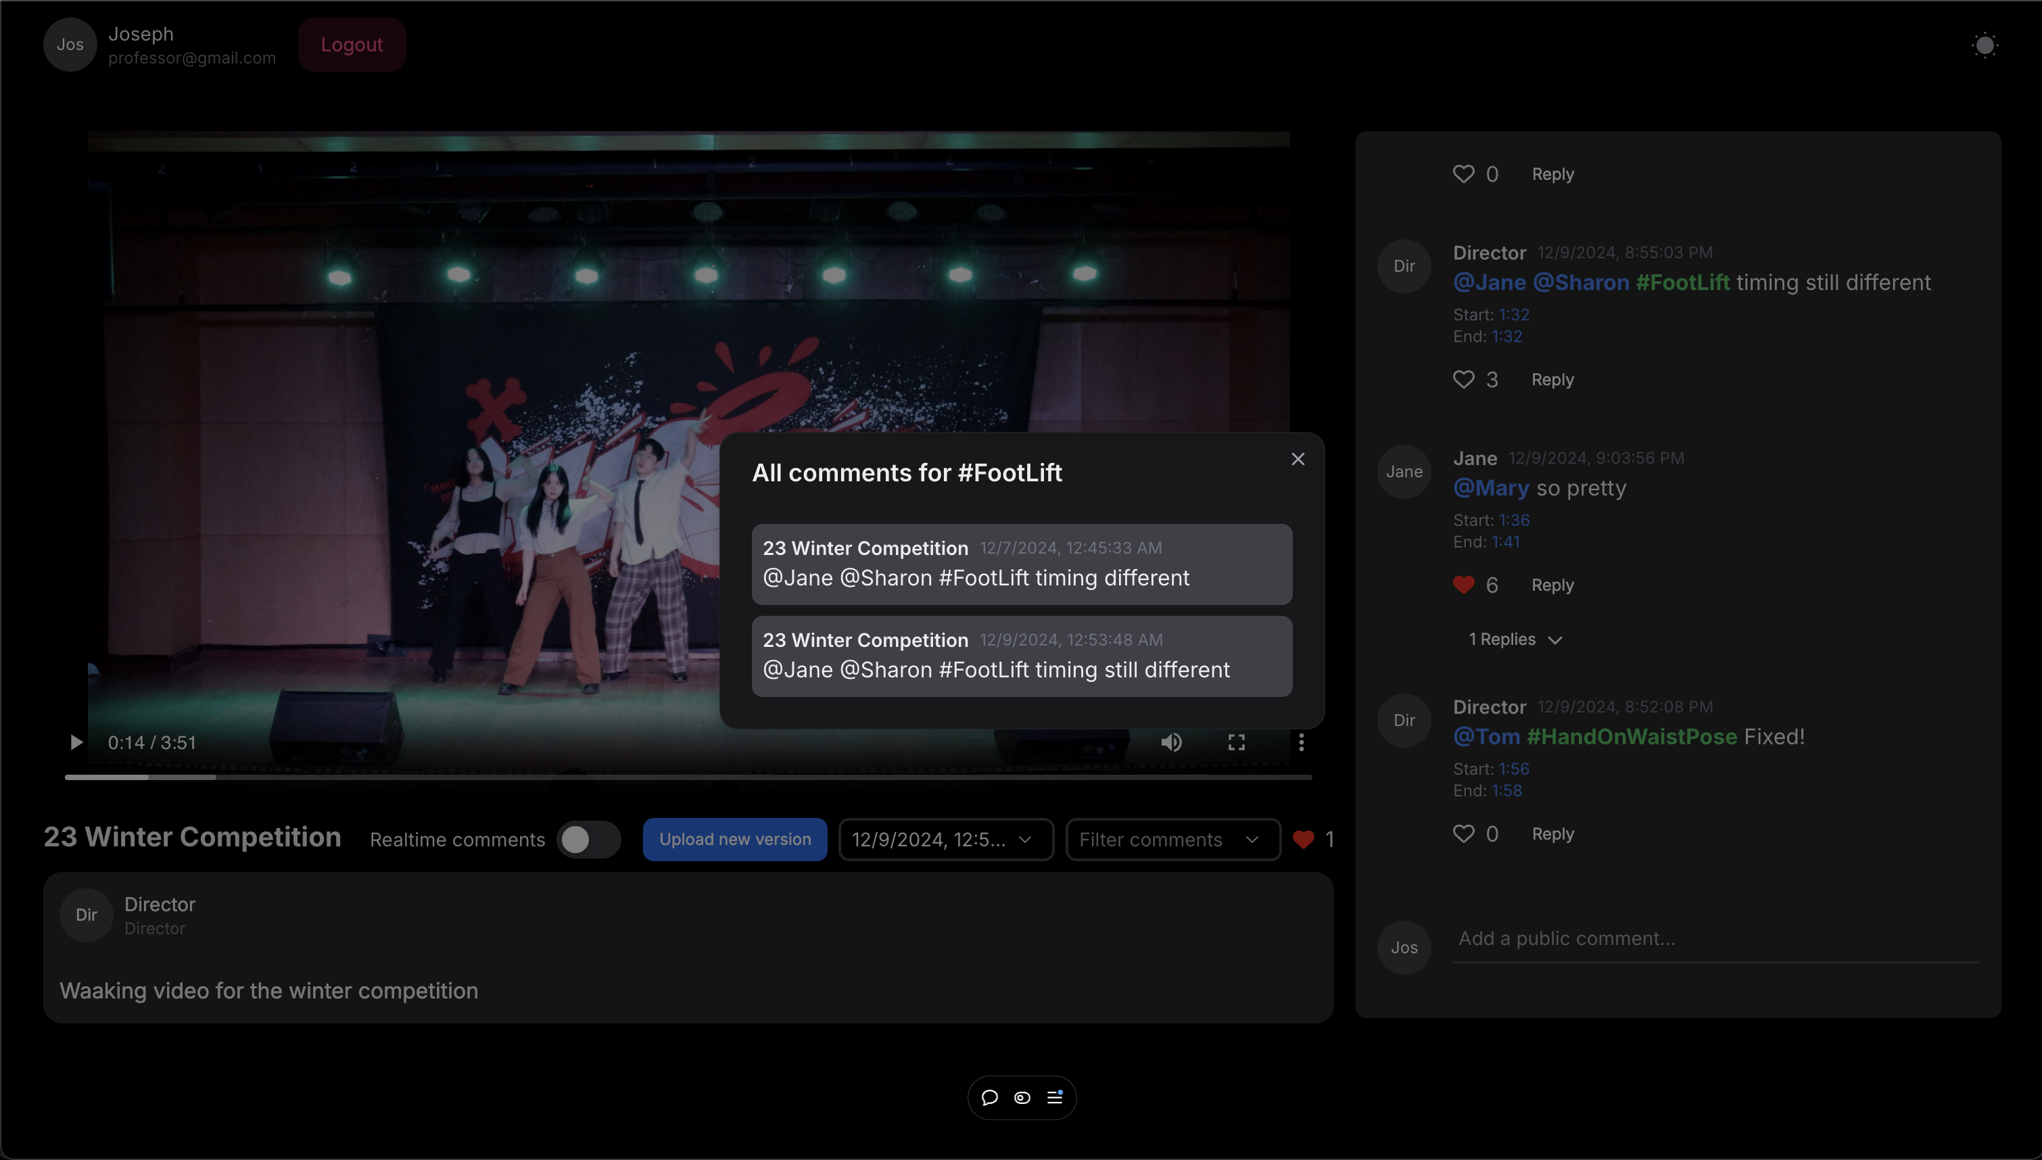
Task: Enter fullscreen video mode
Action: [x=1236, y=742]
